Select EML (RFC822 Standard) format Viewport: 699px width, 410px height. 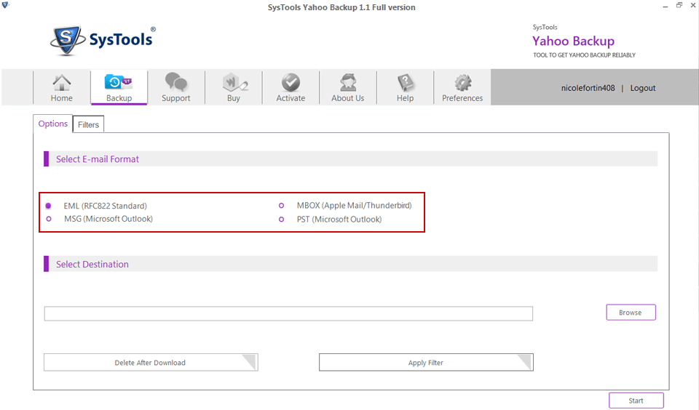(x=49, y=206)
